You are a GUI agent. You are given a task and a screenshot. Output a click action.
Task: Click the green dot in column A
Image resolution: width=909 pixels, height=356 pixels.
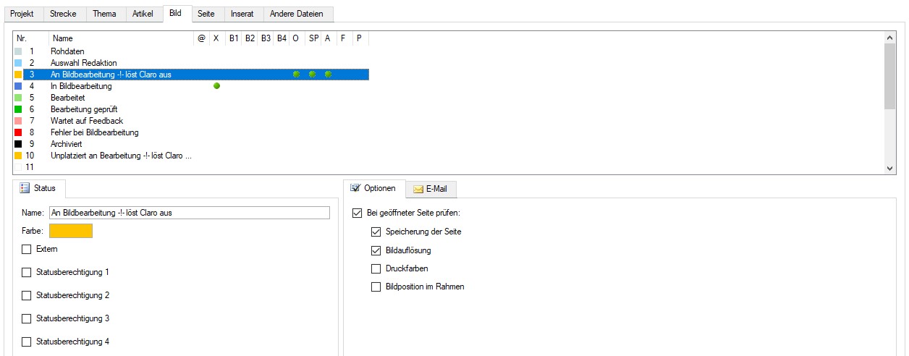tap(328, 75)
